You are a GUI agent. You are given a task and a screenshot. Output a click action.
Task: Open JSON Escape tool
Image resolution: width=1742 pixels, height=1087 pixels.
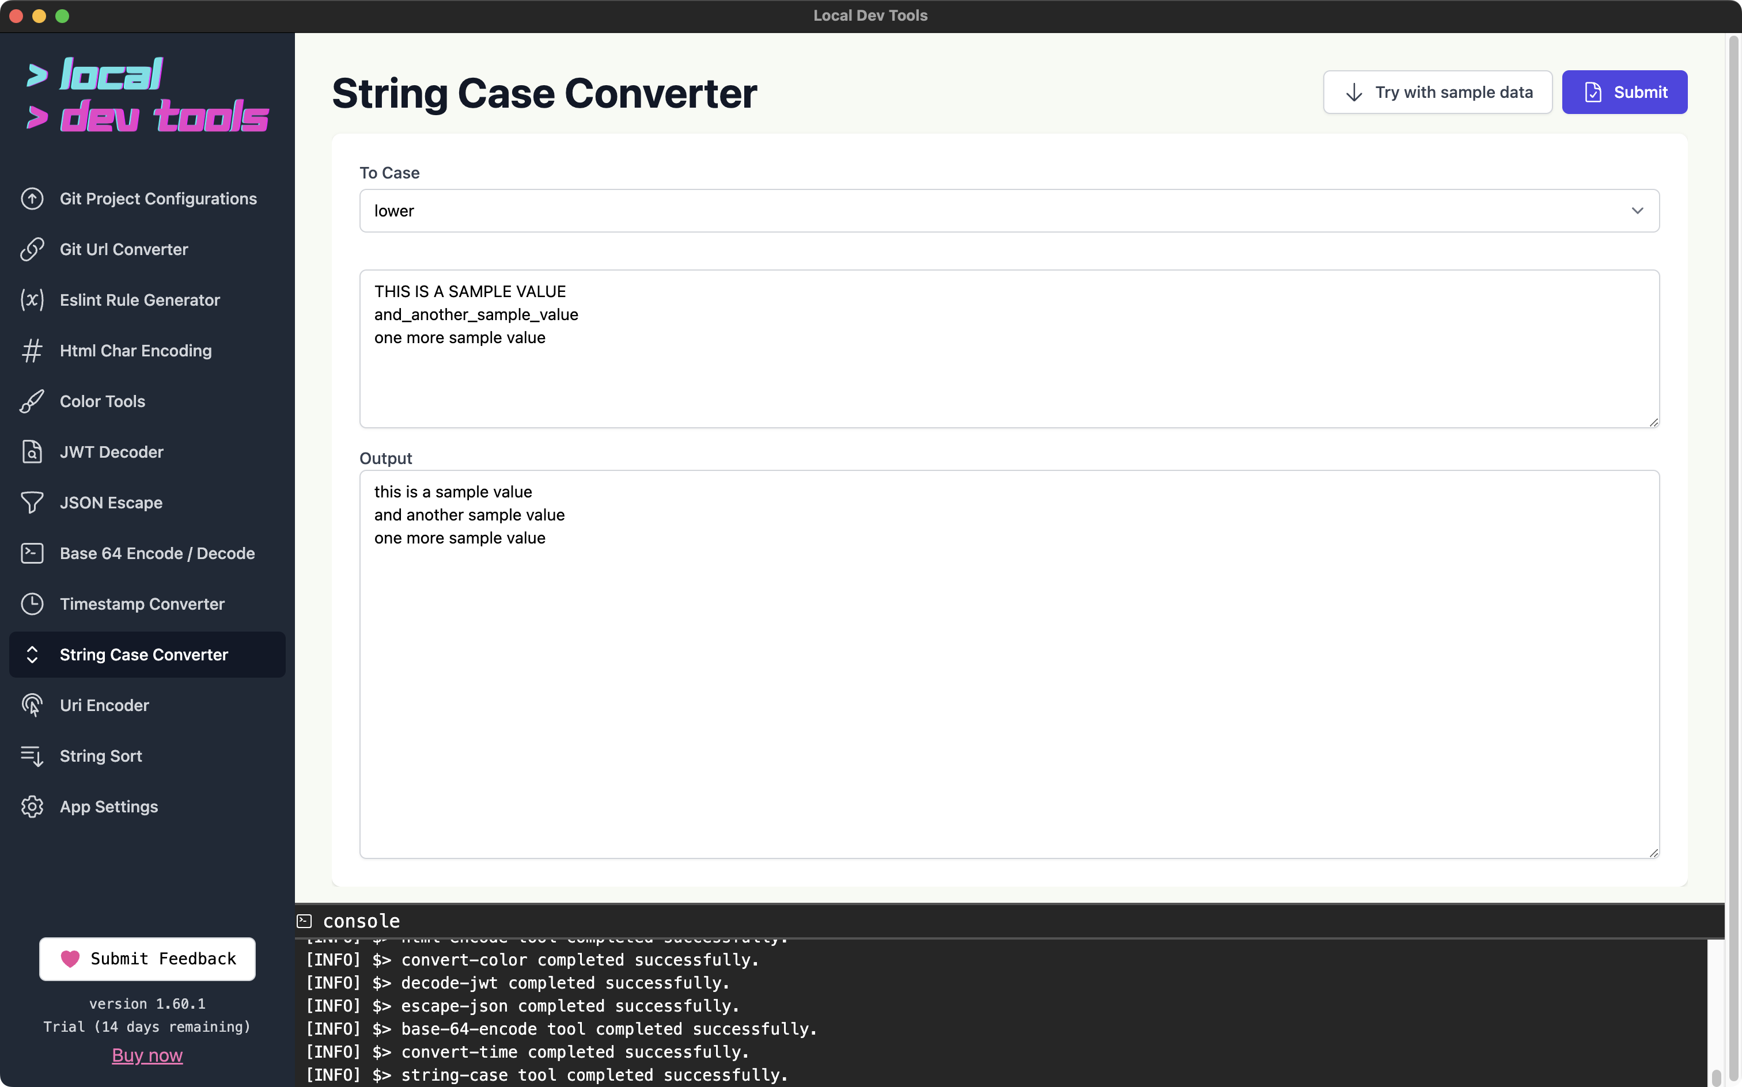click(x=147, y=503)
